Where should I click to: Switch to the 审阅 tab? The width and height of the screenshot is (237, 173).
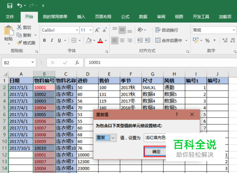point(161,16)
